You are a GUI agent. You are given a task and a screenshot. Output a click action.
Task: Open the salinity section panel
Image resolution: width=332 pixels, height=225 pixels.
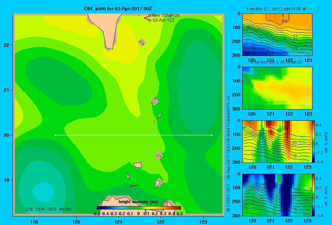[x=277, y=88]
